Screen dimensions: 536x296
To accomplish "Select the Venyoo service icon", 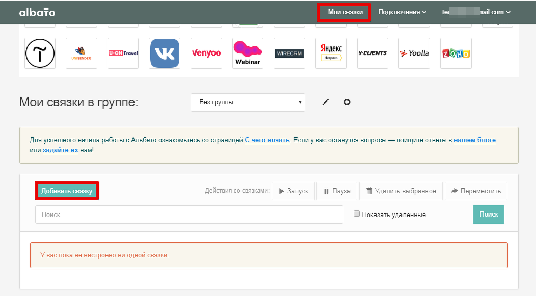I will coord(206,53).
